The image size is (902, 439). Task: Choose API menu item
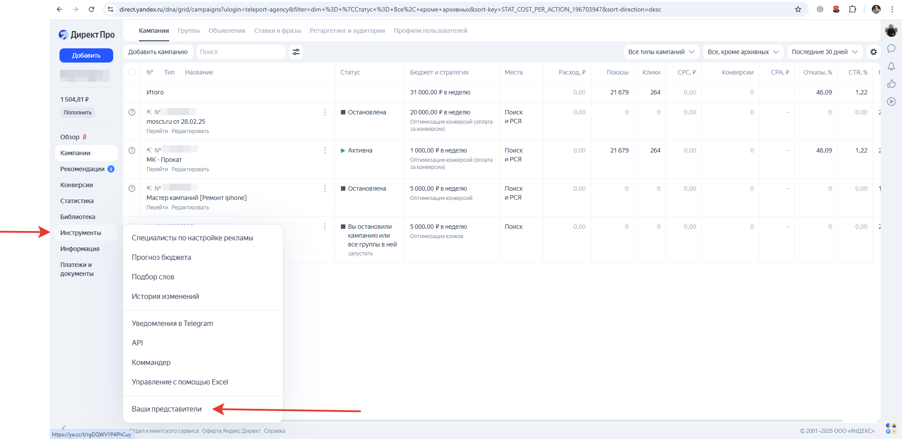coord(203,343)
